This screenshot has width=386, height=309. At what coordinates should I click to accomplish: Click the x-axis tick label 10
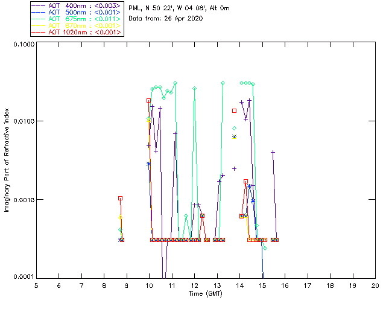click(x=149, y=286)
